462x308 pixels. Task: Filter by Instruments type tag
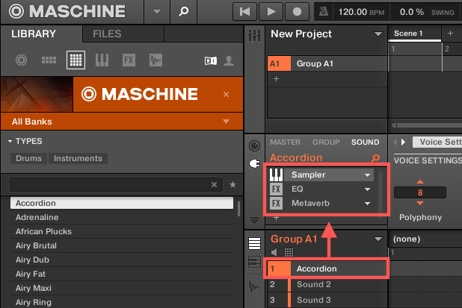tap(78, 158)
